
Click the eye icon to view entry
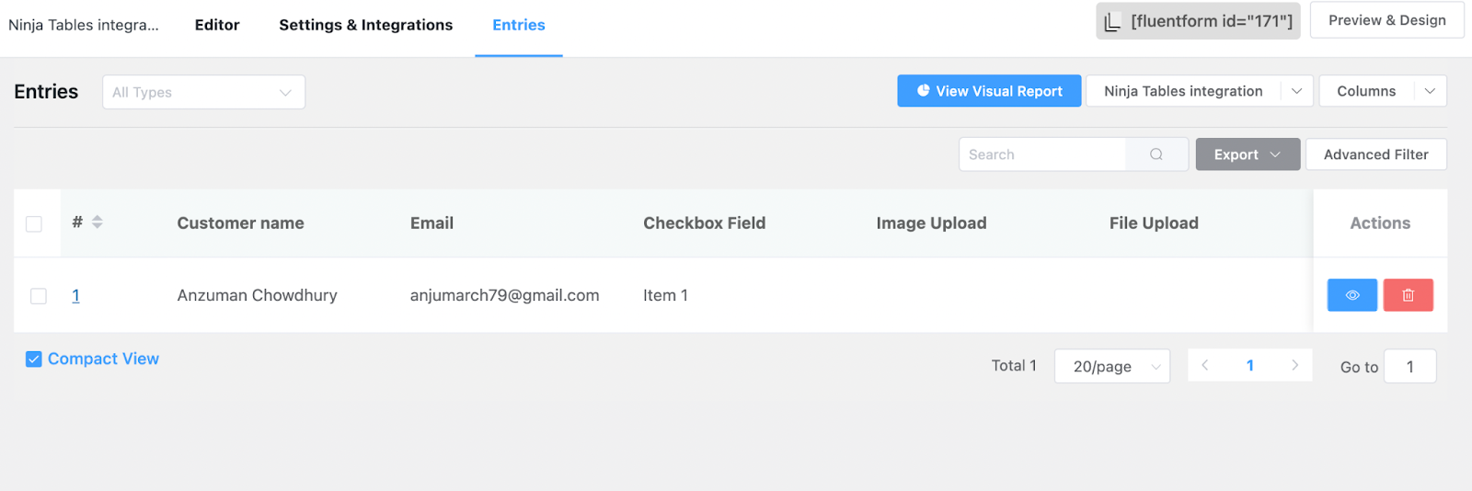1351,295
